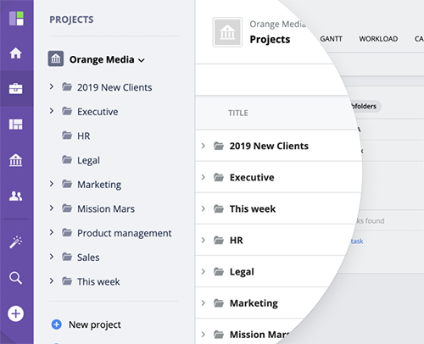Viewport: 424px width, 344px height.
Task: Select the Legal folder in sidebar
Action: 88,160
